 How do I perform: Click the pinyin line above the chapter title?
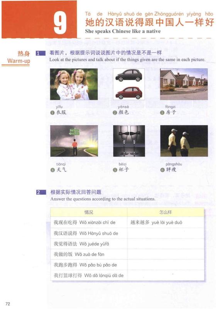[x=149, y=14]
